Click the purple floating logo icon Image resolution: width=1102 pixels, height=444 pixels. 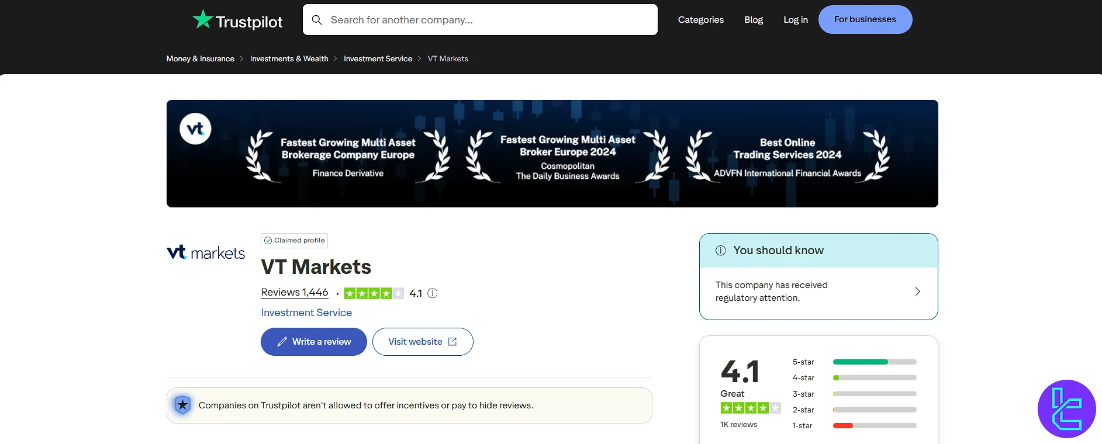click(x=1066, y=409)
